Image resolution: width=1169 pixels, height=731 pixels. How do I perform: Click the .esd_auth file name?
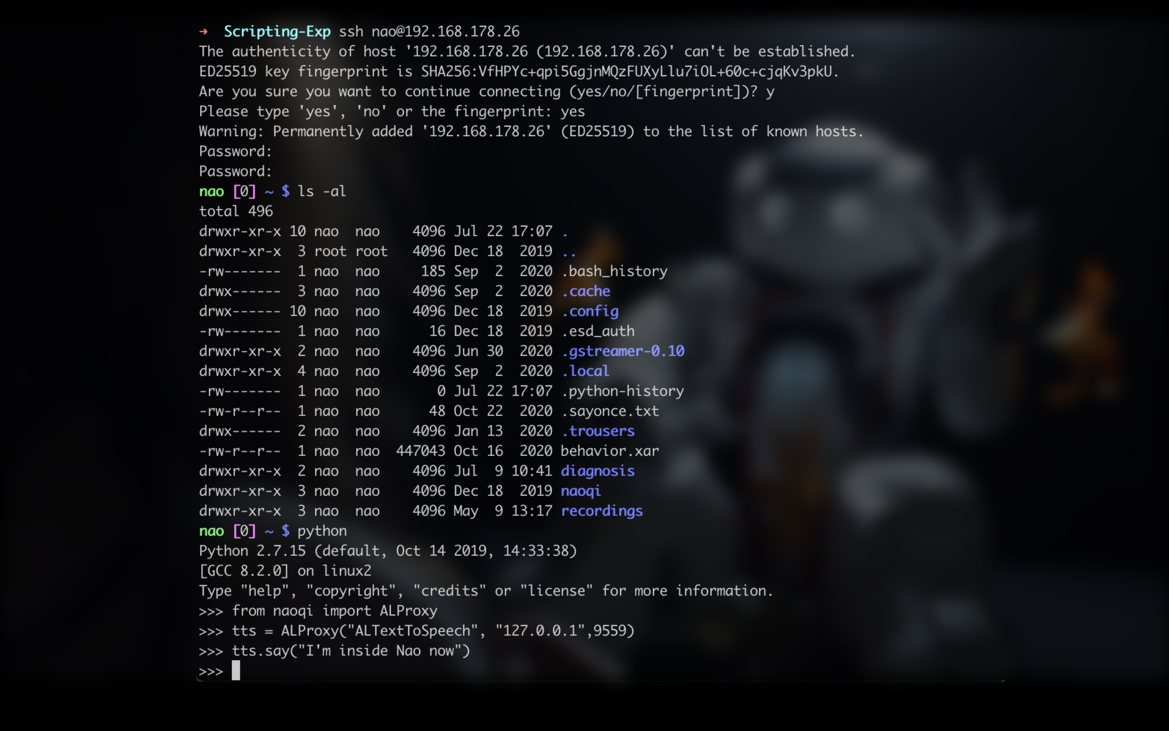coord(598,331)
